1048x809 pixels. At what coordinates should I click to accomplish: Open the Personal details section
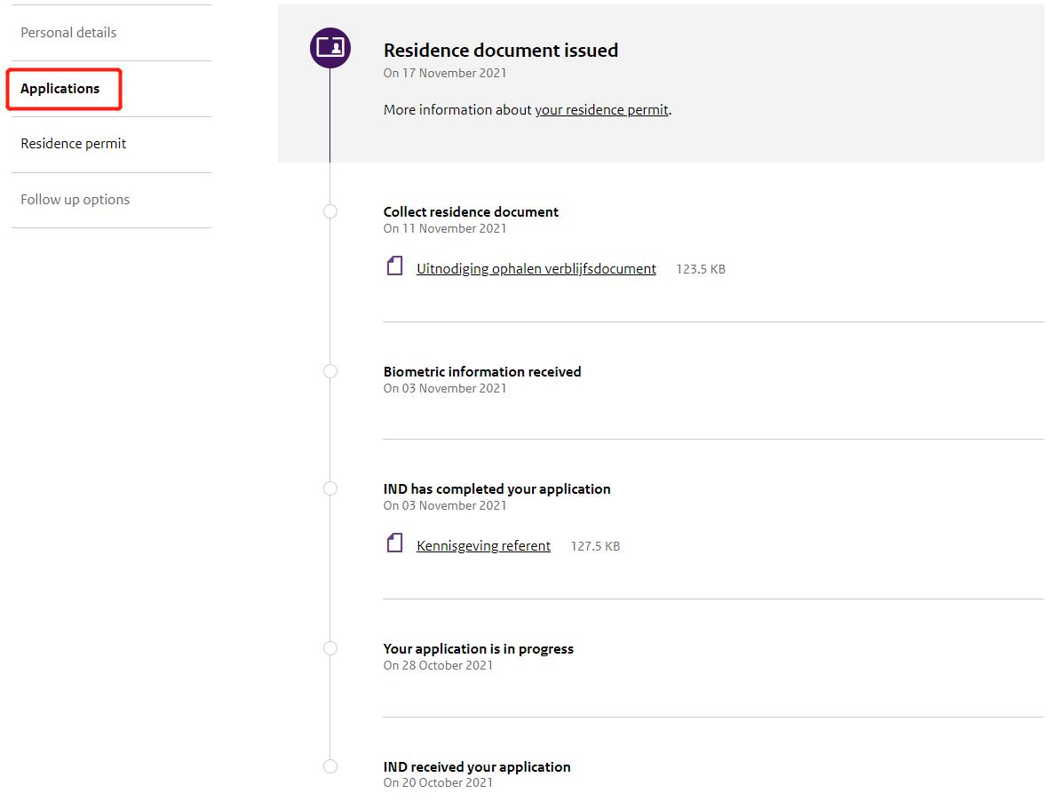[68, 33]
